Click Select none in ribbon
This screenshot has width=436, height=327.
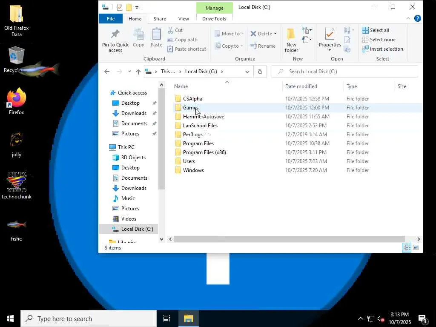coord(379,40)
